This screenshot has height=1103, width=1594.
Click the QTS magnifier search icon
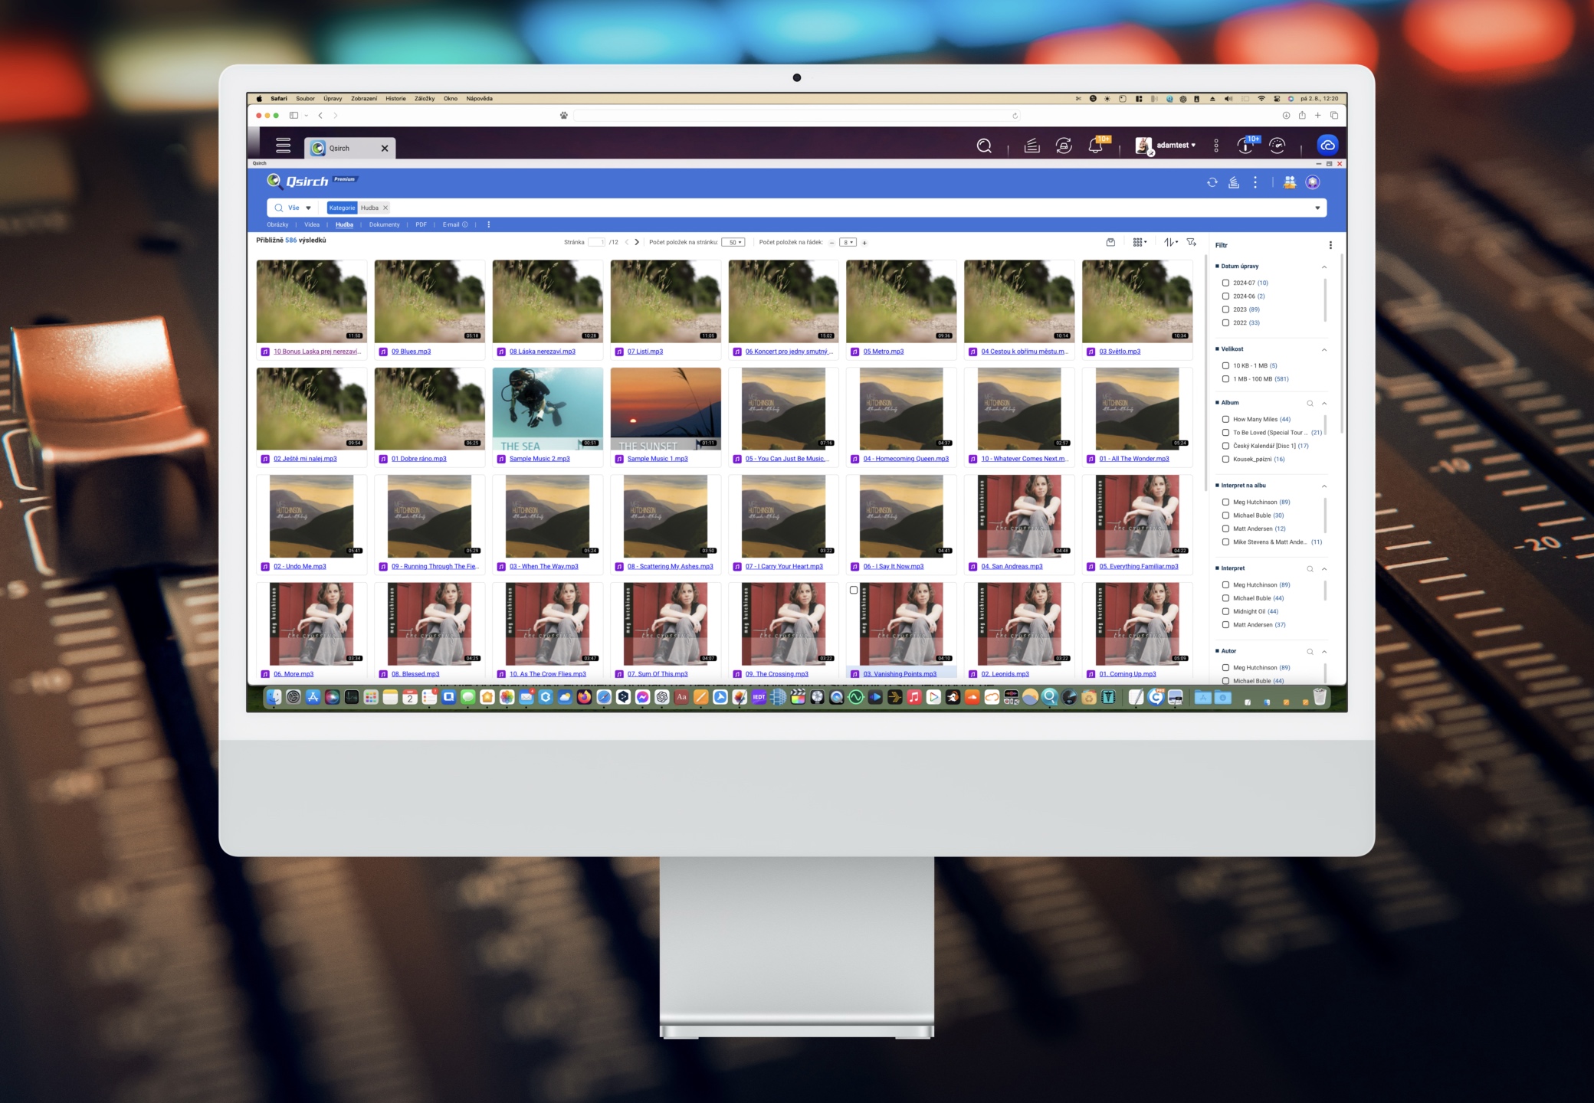pos(984,146)
